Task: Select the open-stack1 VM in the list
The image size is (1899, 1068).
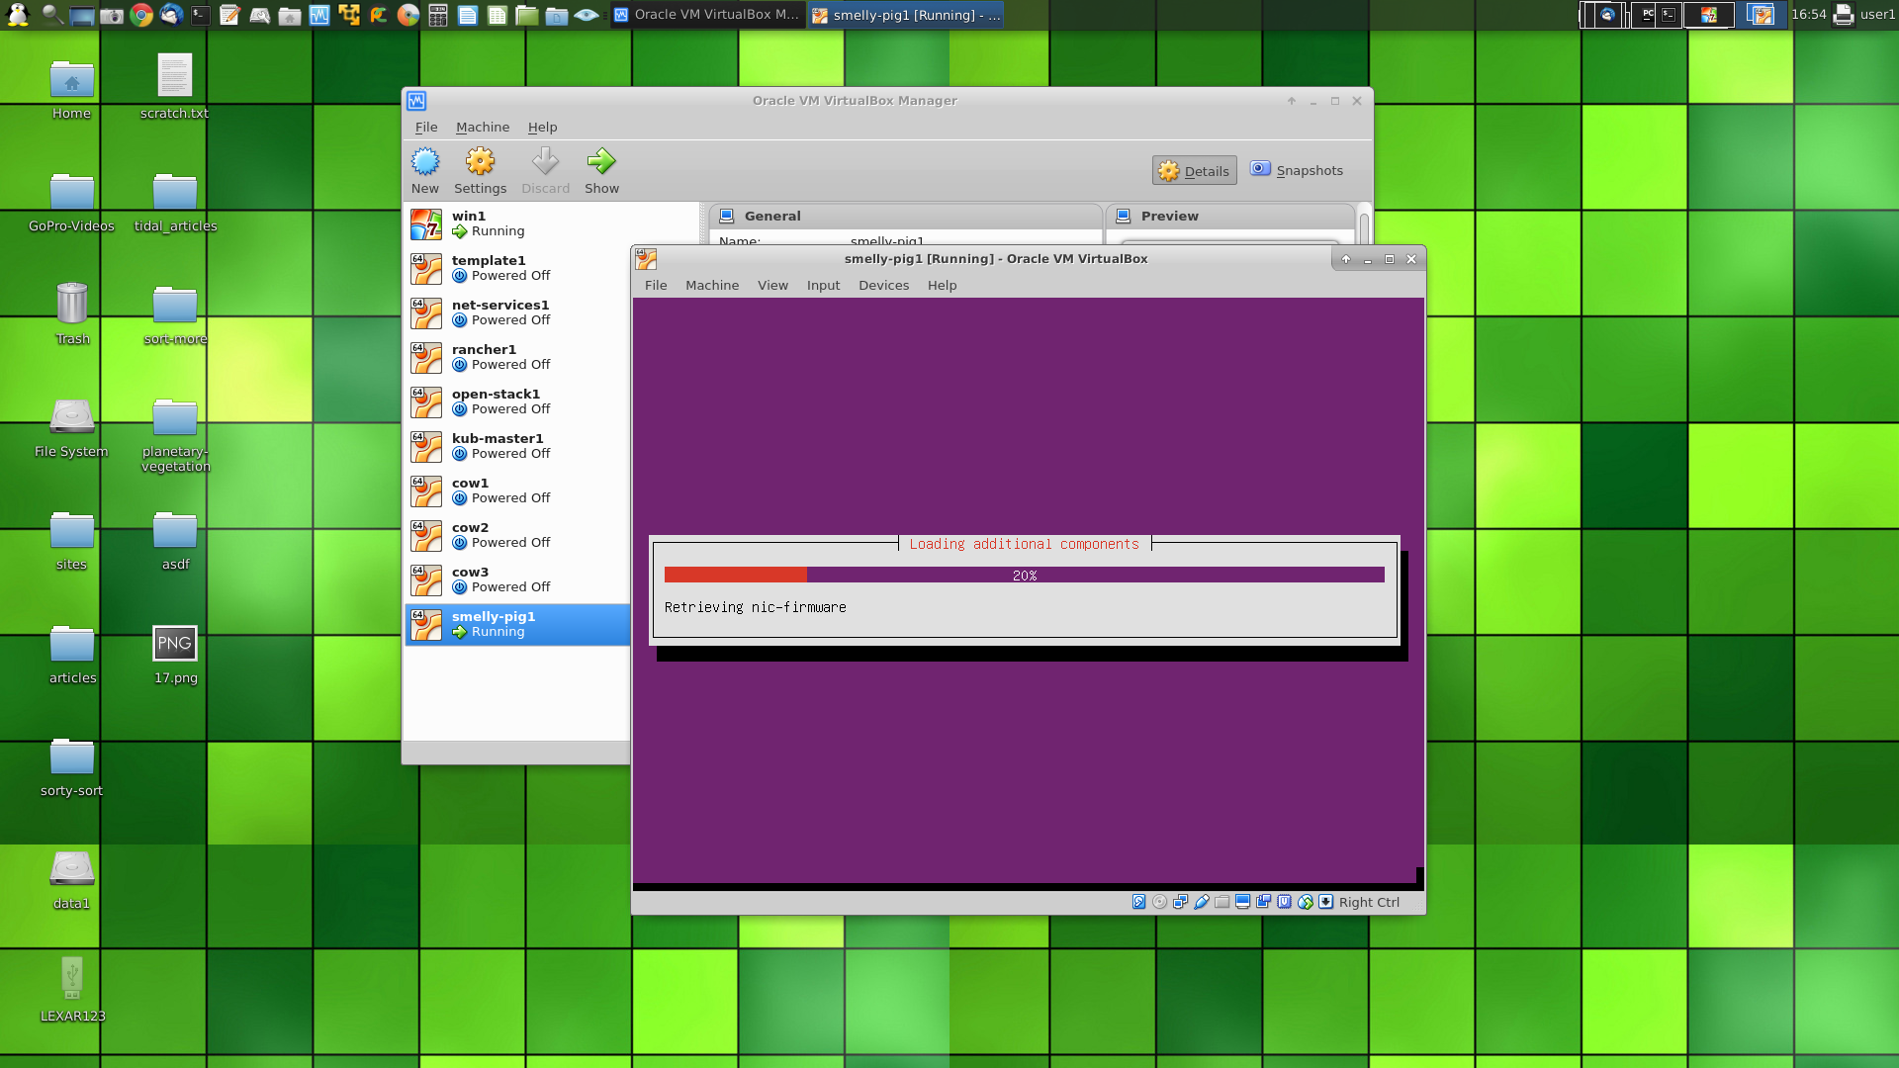Action: (517, 402)
